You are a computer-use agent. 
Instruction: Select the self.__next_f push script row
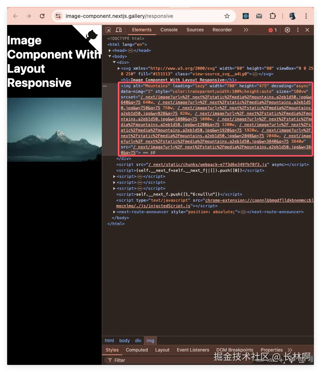pyautogui.click(x=190, y=171)
